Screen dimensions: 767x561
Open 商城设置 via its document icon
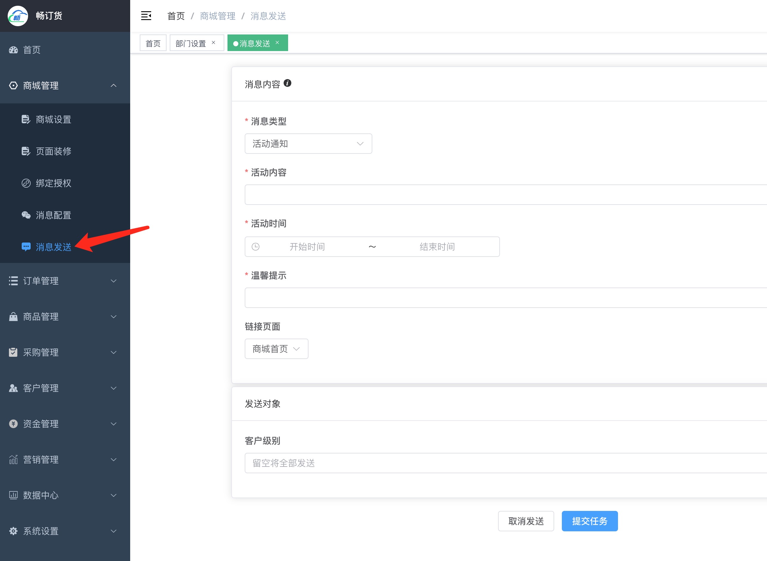(x=26, y=120)
